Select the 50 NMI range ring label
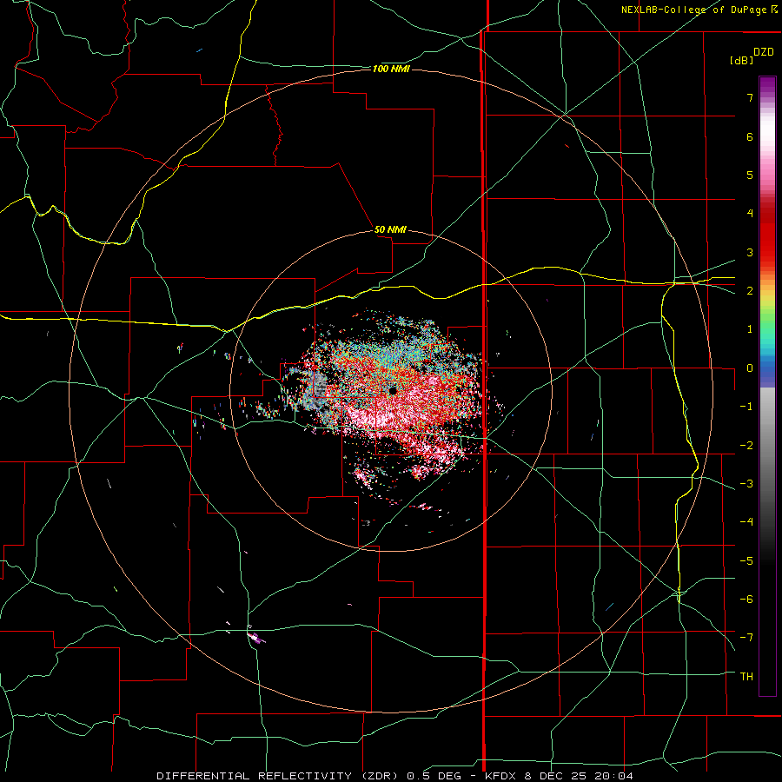Screen dimensions: 782x782 click(390, 229)
